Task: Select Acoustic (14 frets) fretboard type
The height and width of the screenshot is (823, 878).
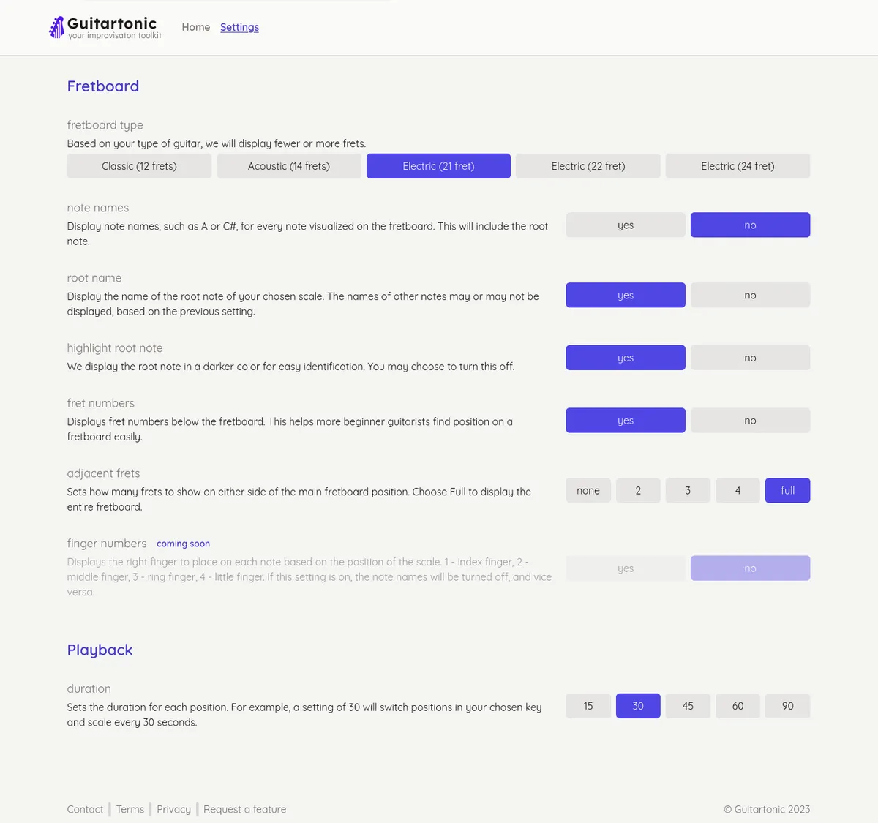Action: 289,166
